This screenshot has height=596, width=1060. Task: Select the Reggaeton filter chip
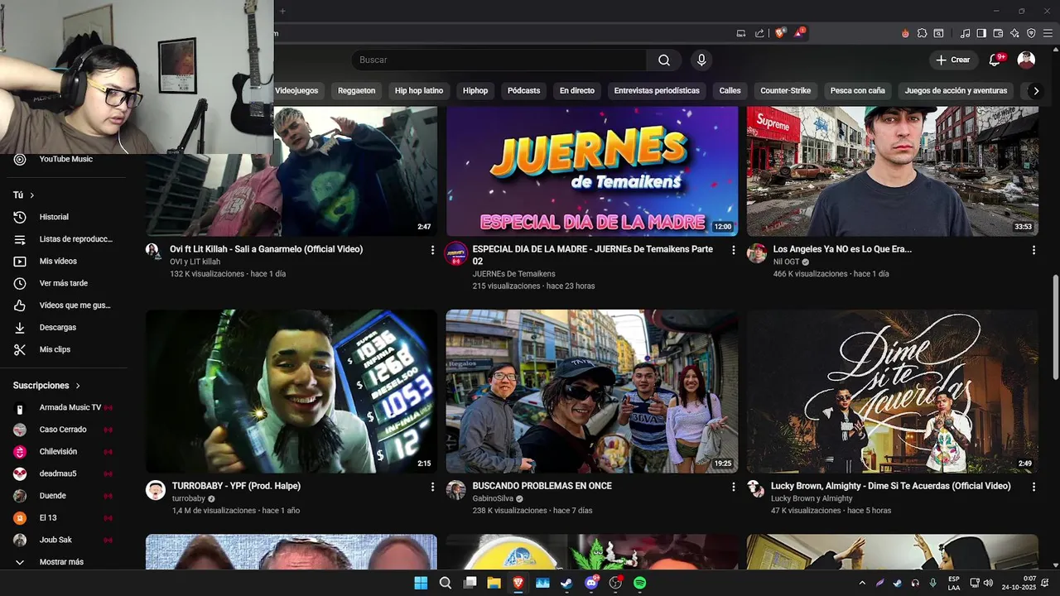tap(357, 90)
